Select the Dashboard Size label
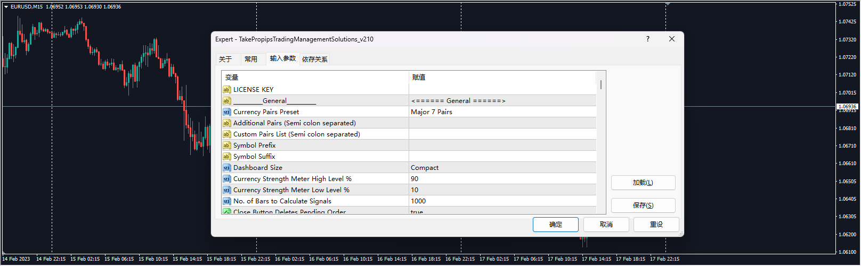 pos(258,168)
